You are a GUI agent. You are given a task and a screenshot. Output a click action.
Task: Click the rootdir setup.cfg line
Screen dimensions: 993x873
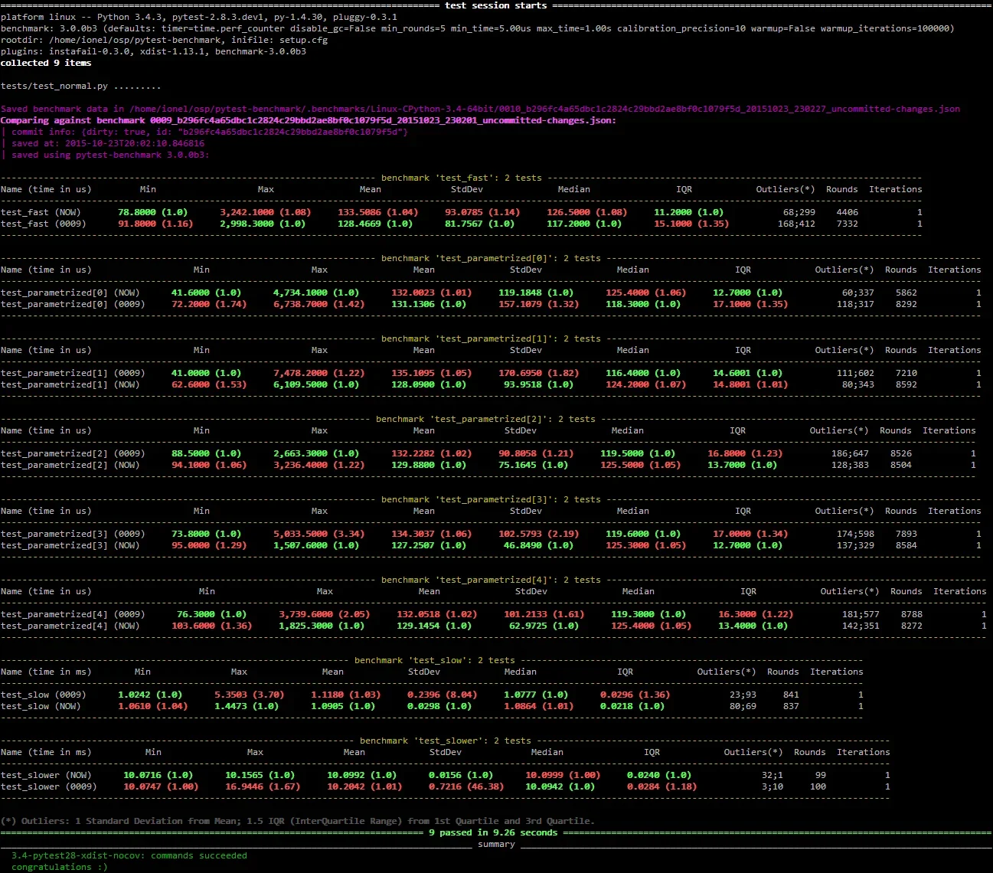pyautogui.click(x=164, y=40)
